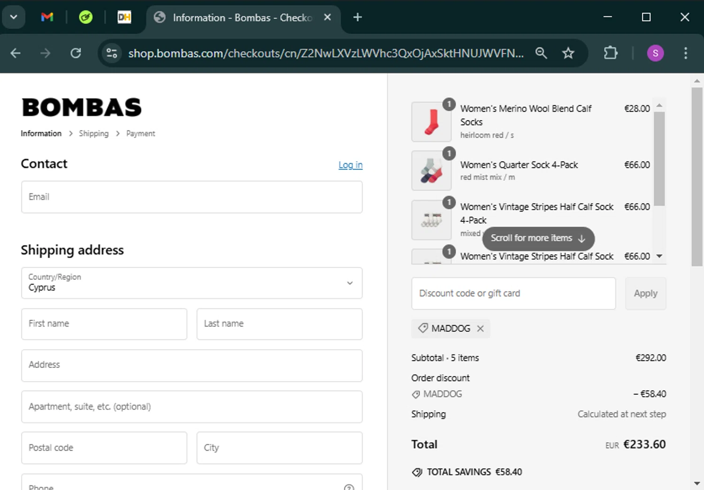Screen dimensions: 704x490
Task: Click the Log in link
Action: coord(351,165)
